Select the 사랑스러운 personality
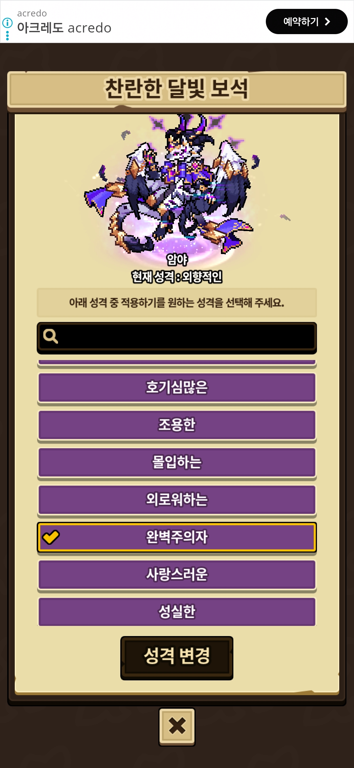 [177, 575]
